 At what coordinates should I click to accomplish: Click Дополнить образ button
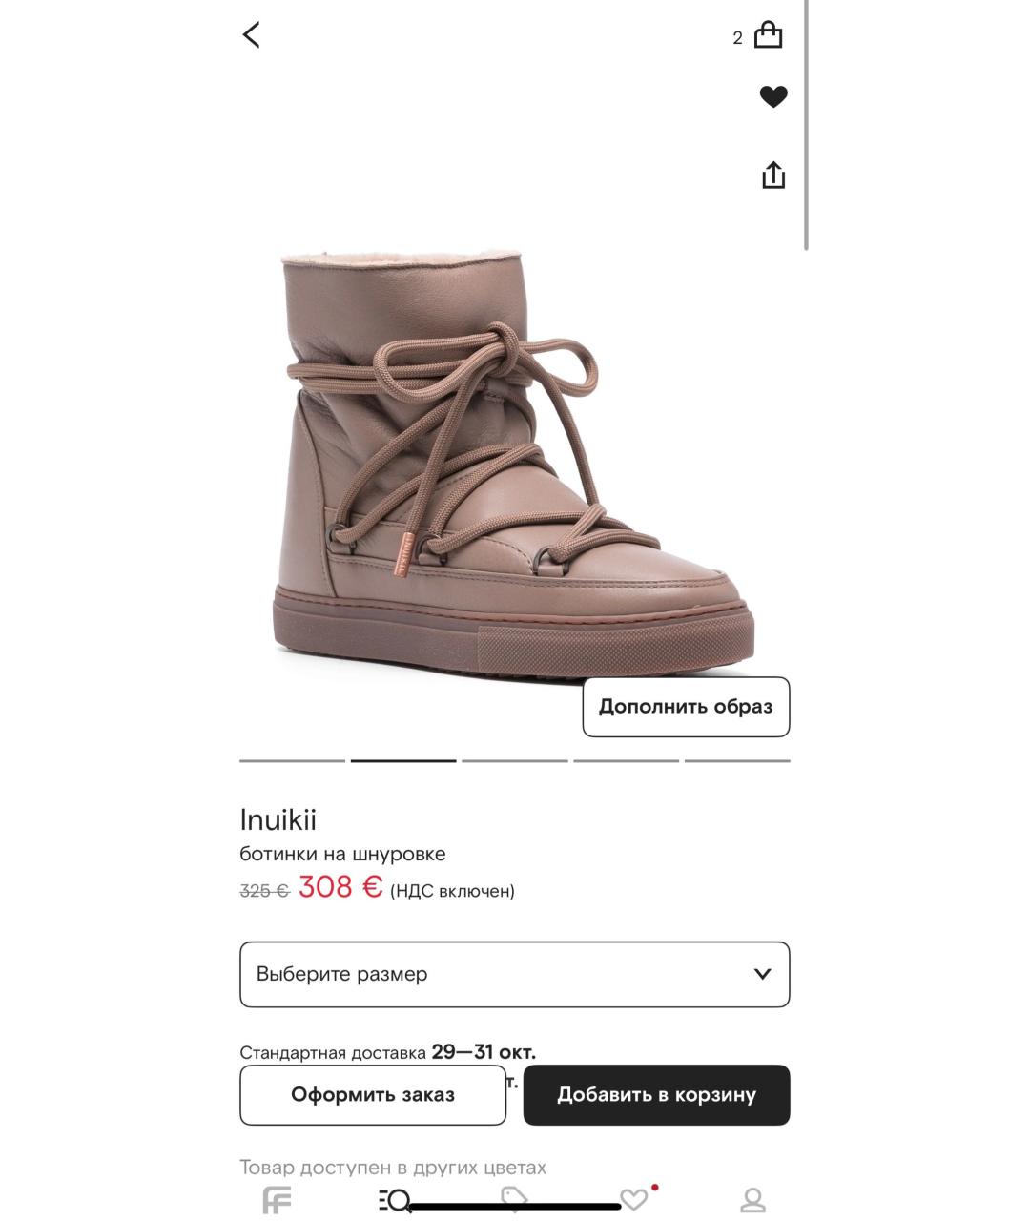click(686, 707)
